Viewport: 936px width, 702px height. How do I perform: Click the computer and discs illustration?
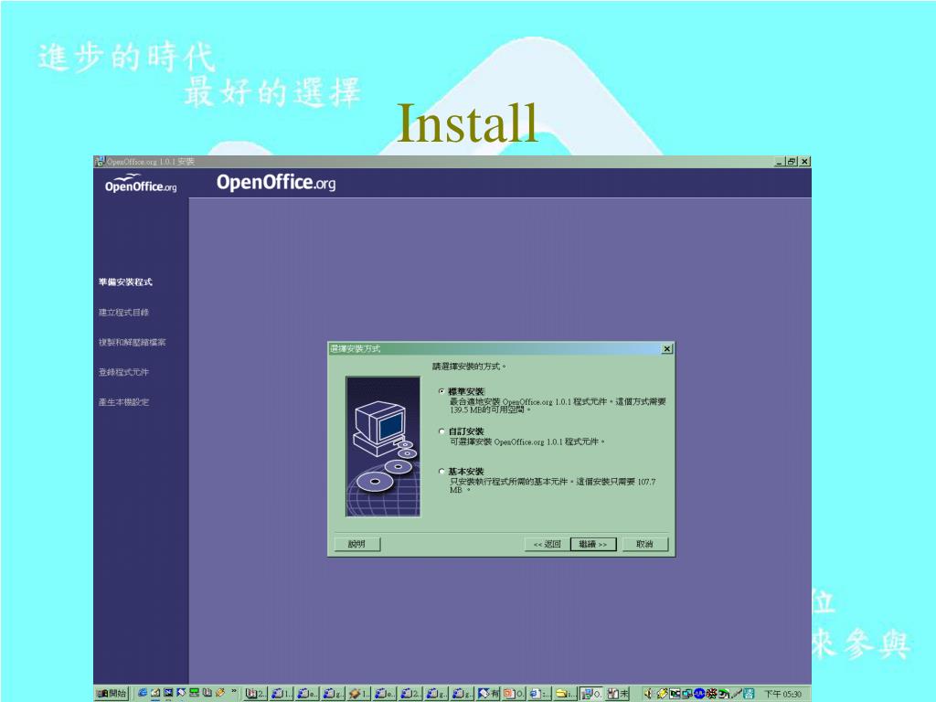[x=383, y=446]
